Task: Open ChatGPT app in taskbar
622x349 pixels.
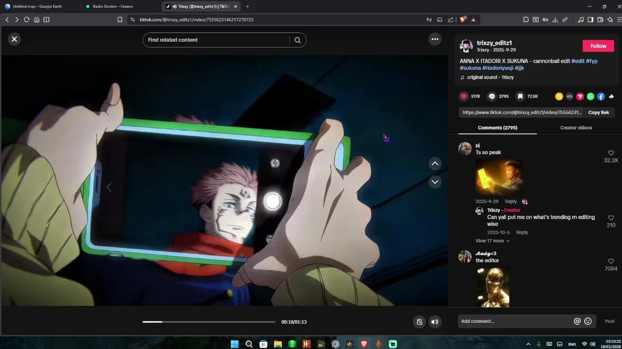Action: pyautogui.click(x=335, y=344)
